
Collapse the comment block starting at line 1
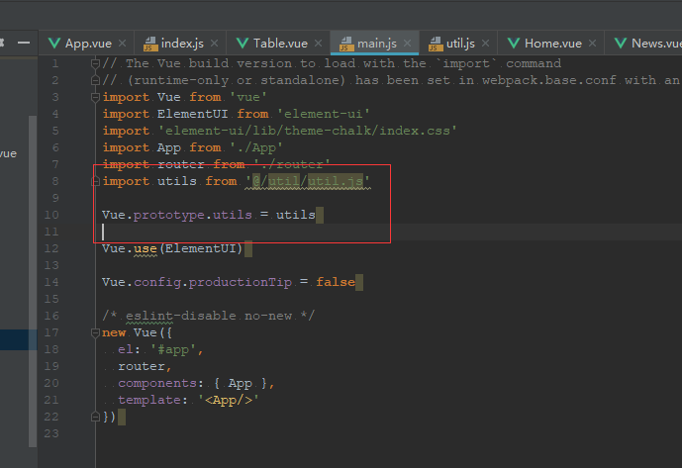tap(97, 64)
